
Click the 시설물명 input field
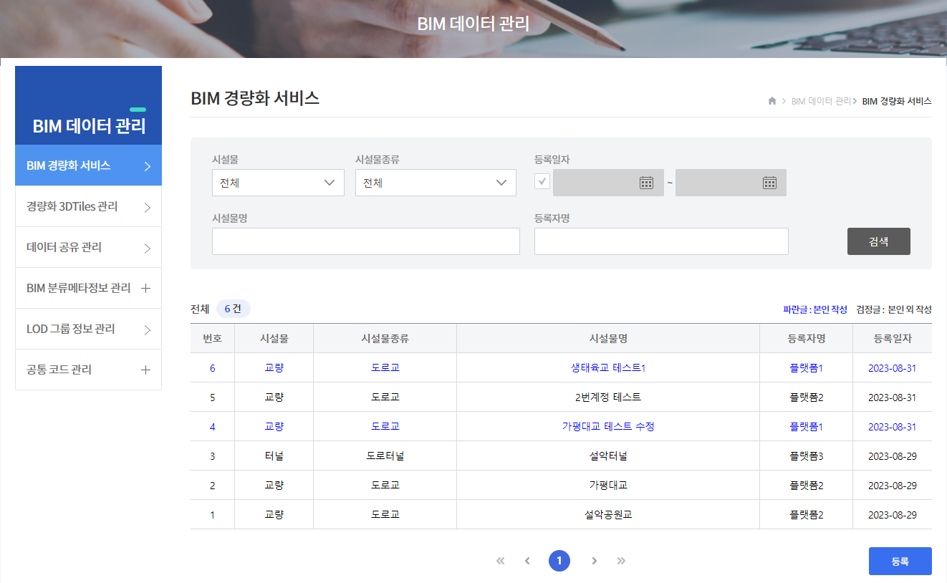tap(365, 241)
